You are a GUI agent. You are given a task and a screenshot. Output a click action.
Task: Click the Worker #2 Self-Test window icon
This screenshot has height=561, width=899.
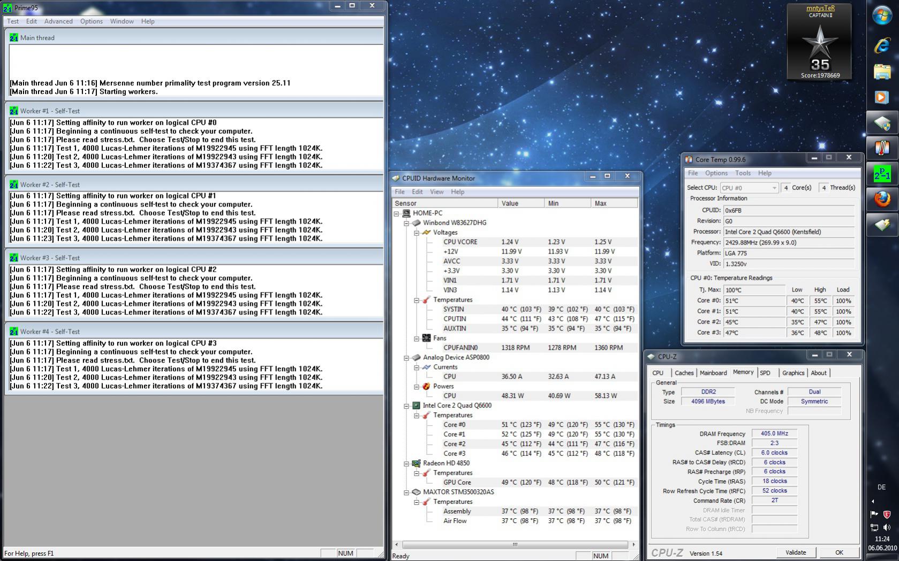(x=13, y=185)
